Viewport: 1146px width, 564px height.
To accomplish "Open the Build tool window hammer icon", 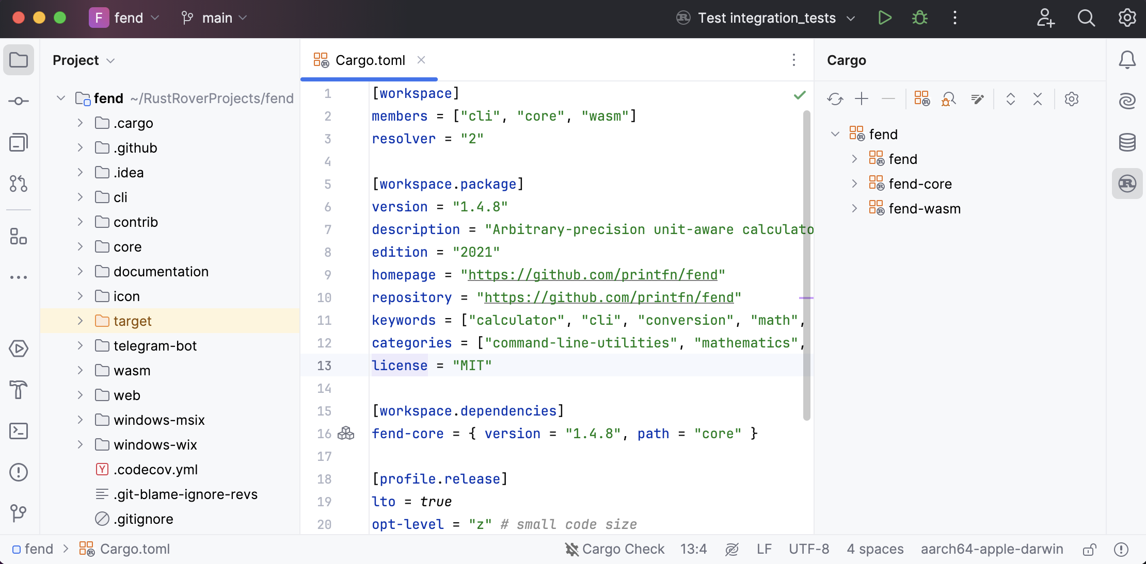I will 19,390.
